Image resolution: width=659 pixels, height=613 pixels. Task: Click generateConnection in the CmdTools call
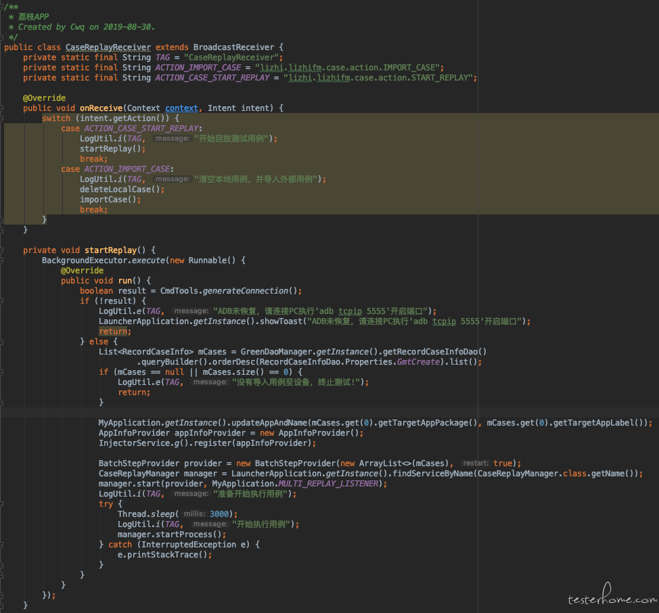click(x=245, y=291)
